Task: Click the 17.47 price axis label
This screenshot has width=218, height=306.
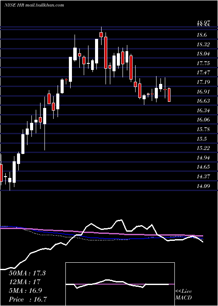Action: tap(204, 73)
